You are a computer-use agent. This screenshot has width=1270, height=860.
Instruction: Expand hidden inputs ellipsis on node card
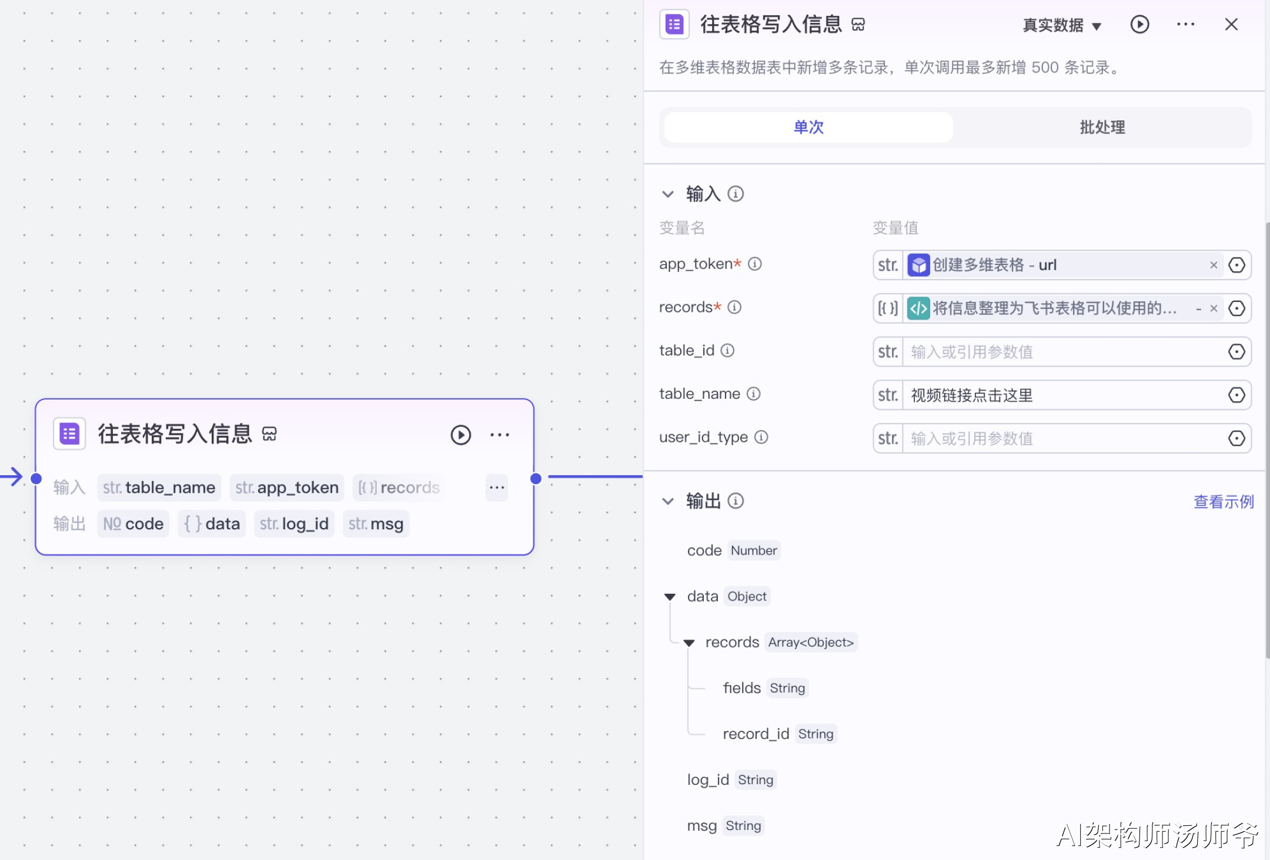[x=497, y=488]
